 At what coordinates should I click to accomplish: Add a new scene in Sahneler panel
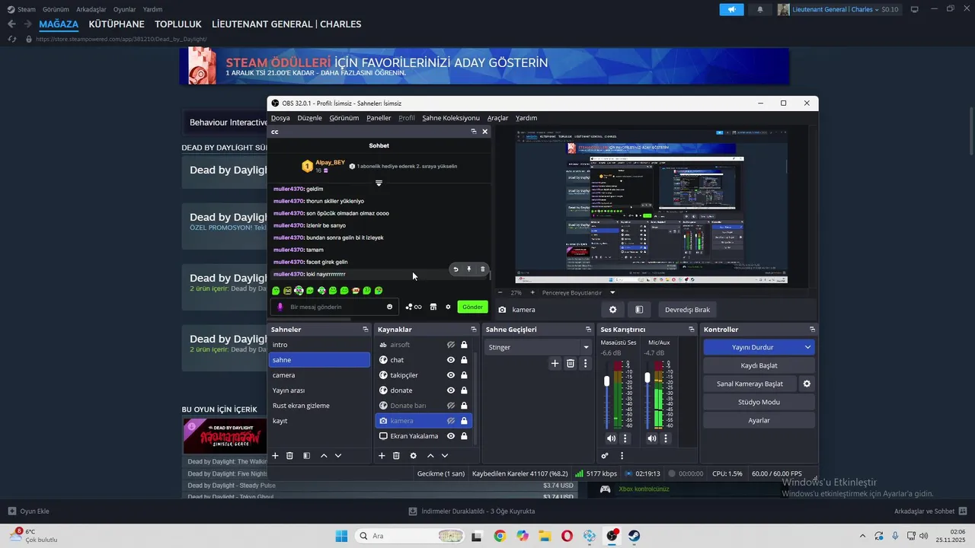pyautogui.click(x=275, y=455)
